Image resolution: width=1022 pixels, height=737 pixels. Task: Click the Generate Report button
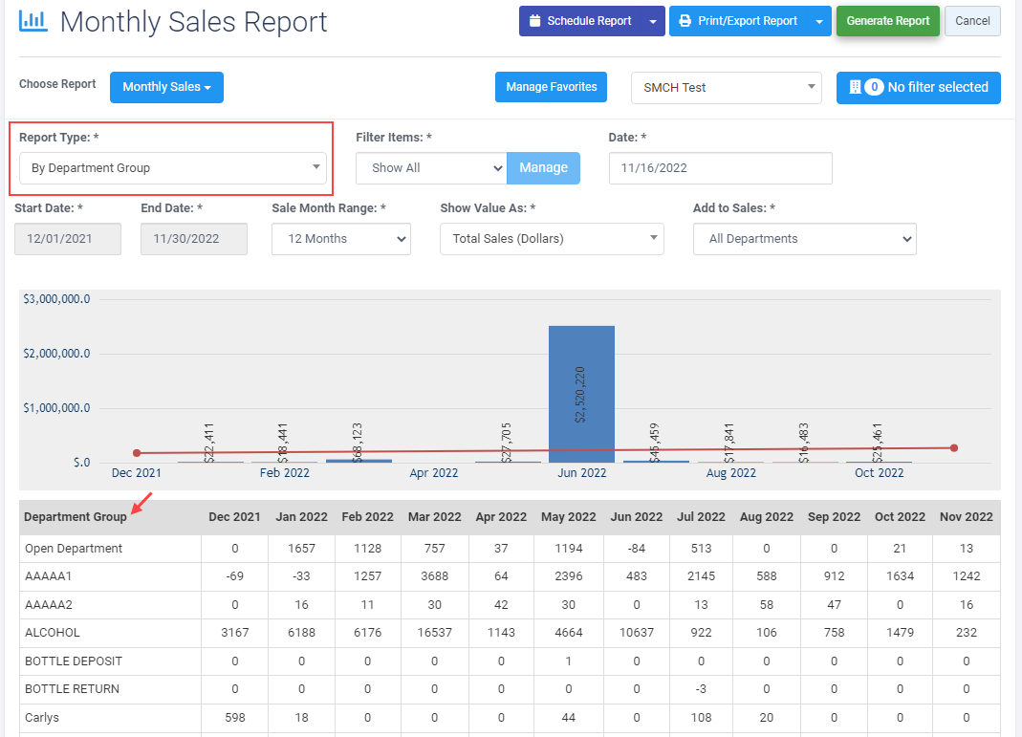click(888, 21)
